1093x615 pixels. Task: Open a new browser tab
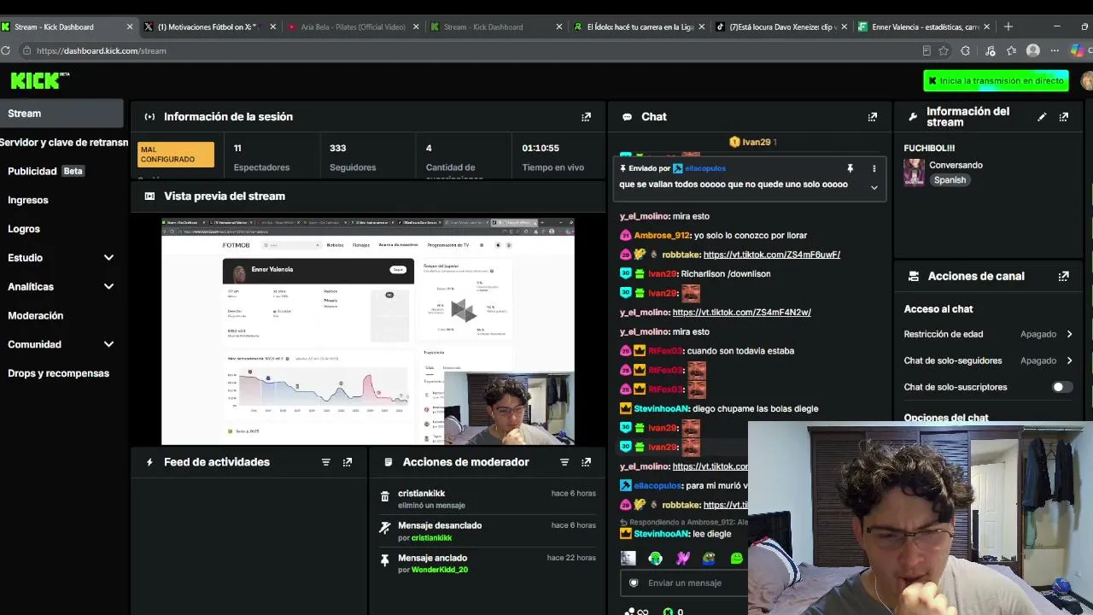(x=1008, y=26)
